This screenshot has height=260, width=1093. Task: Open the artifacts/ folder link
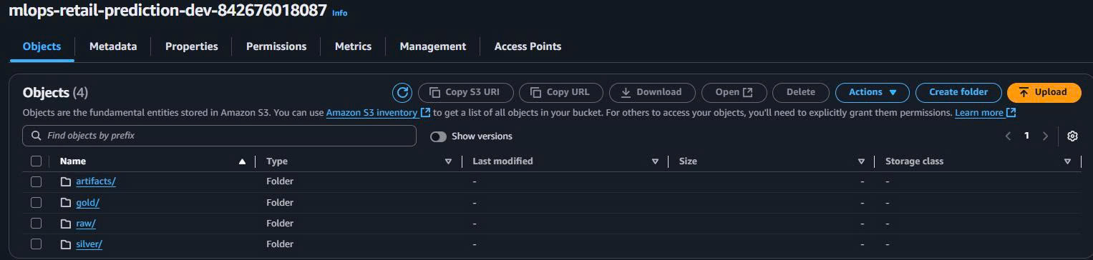point(96,181)
